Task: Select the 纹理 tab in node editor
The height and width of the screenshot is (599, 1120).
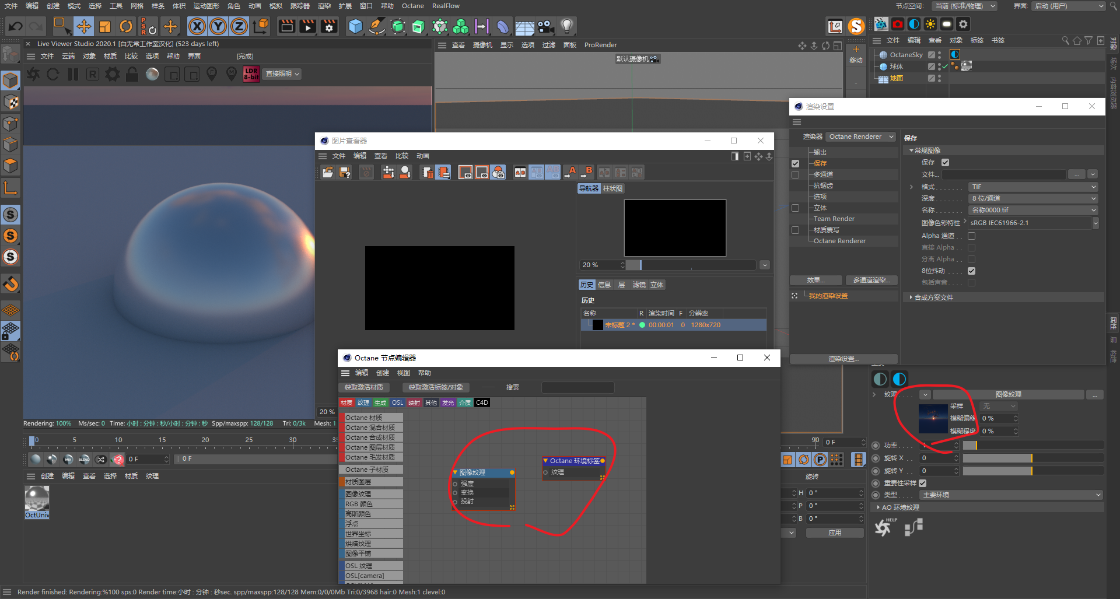Action: pos(363,402)
